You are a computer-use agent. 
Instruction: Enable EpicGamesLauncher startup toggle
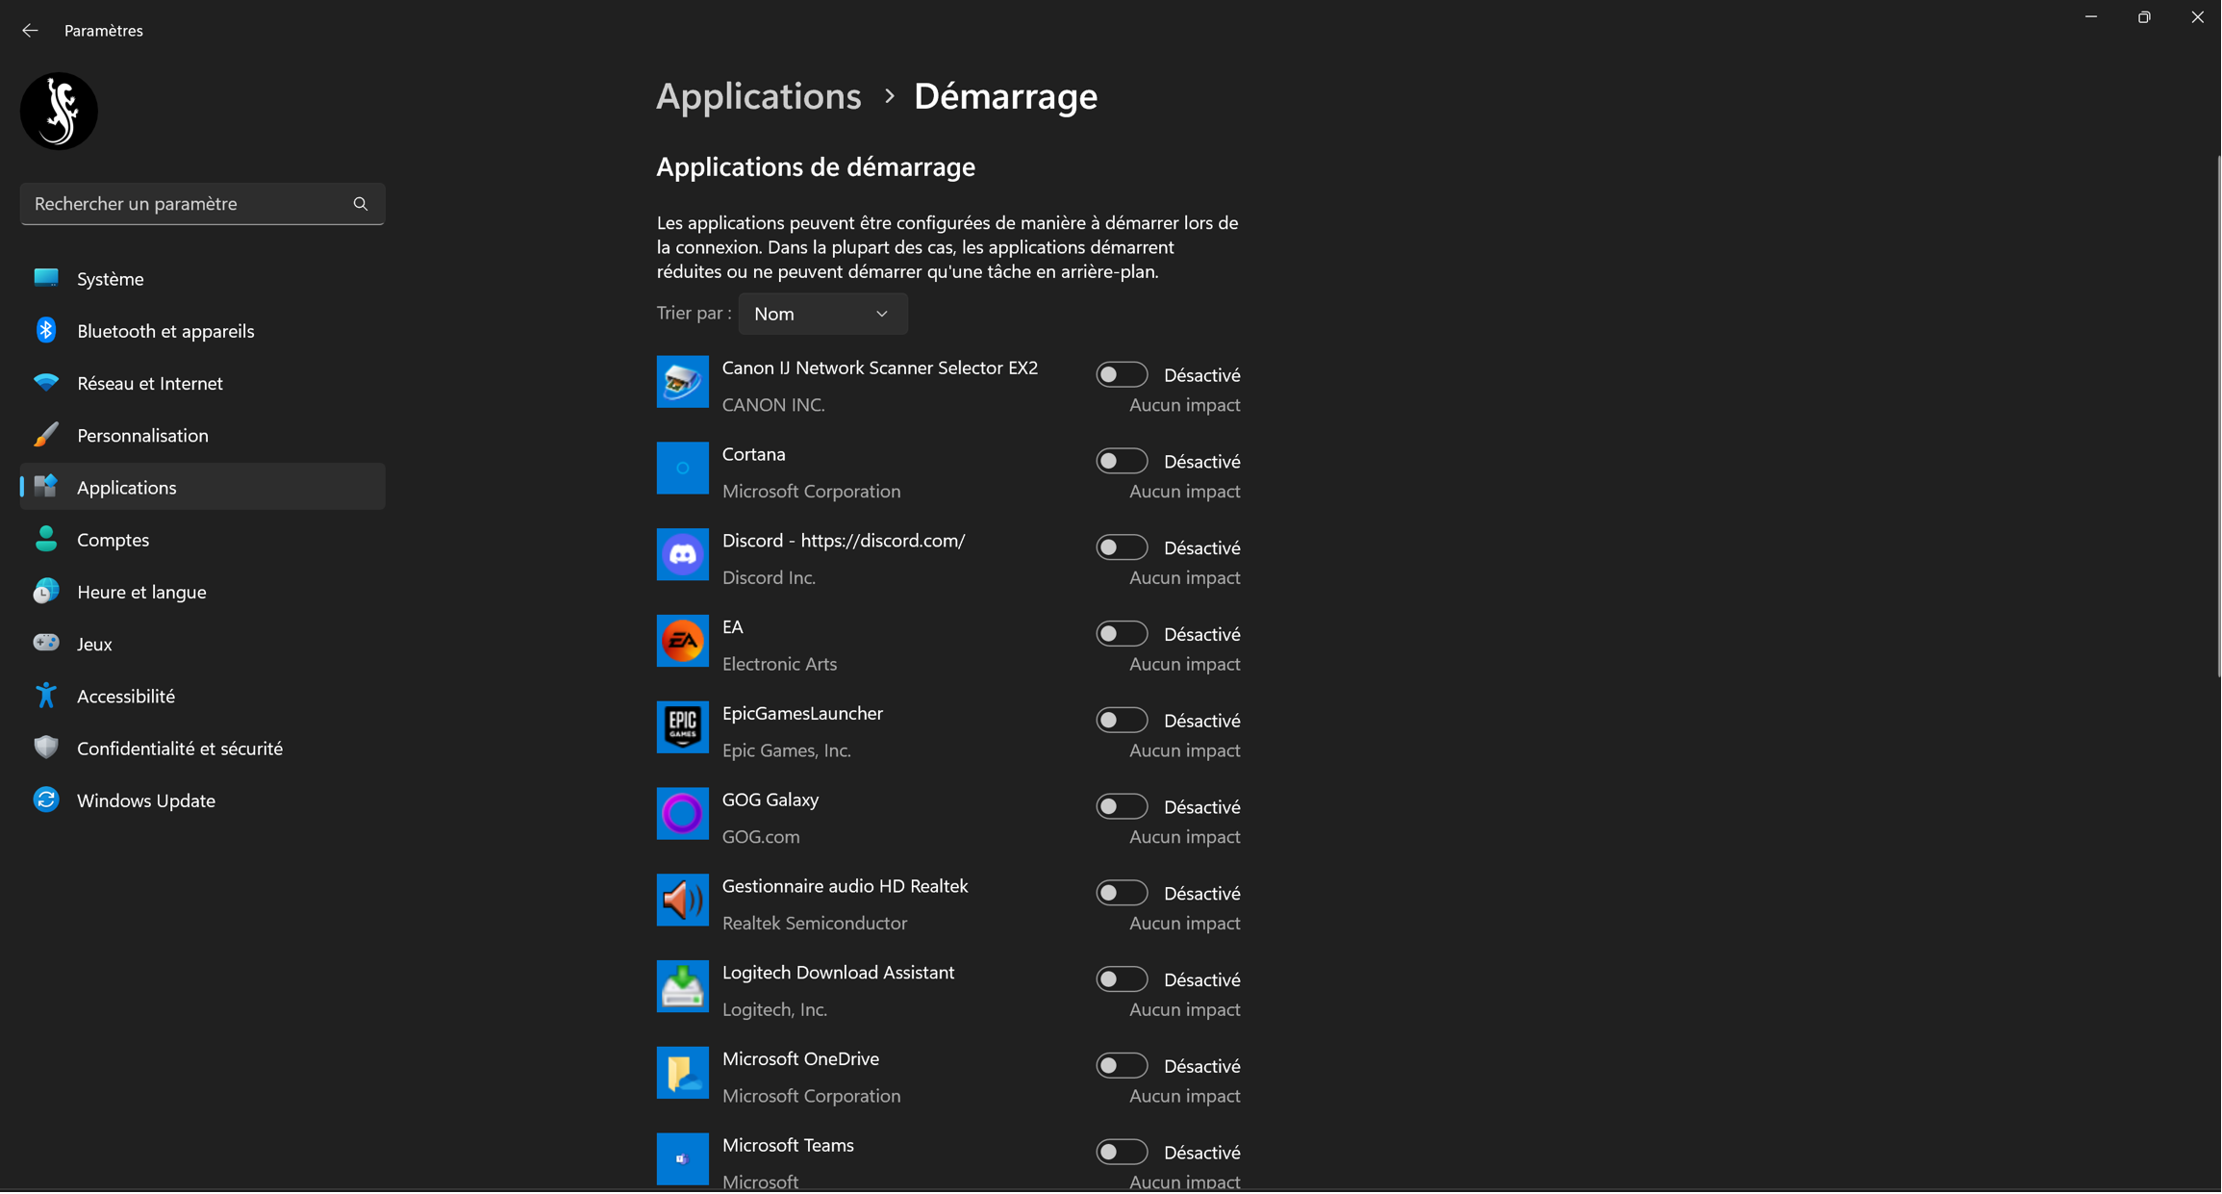(x=1122, y=721)
